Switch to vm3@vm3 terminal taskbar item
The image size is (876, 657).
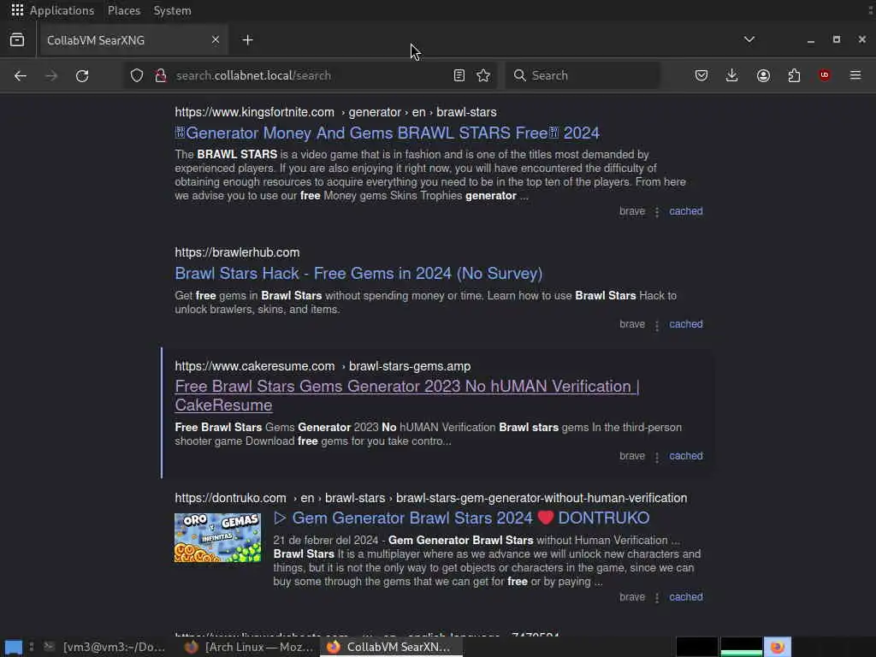coord(105,647)
